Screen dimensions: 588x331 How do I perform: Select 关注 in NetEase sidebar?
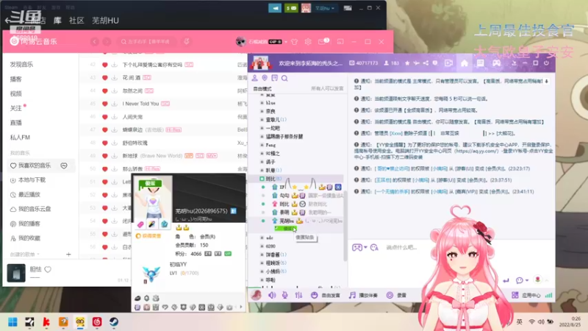[x=15, y=108]
